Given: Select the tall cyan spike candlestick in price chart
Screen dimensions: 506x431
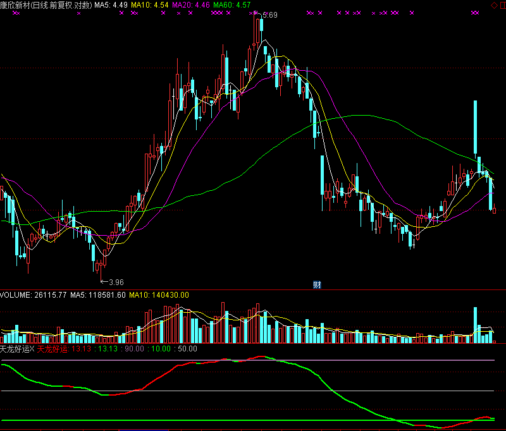Looking at the screenshot, I should (476, 127).
